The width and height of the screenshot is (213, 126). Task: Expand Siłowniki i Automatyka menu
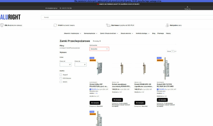(72, 33)
